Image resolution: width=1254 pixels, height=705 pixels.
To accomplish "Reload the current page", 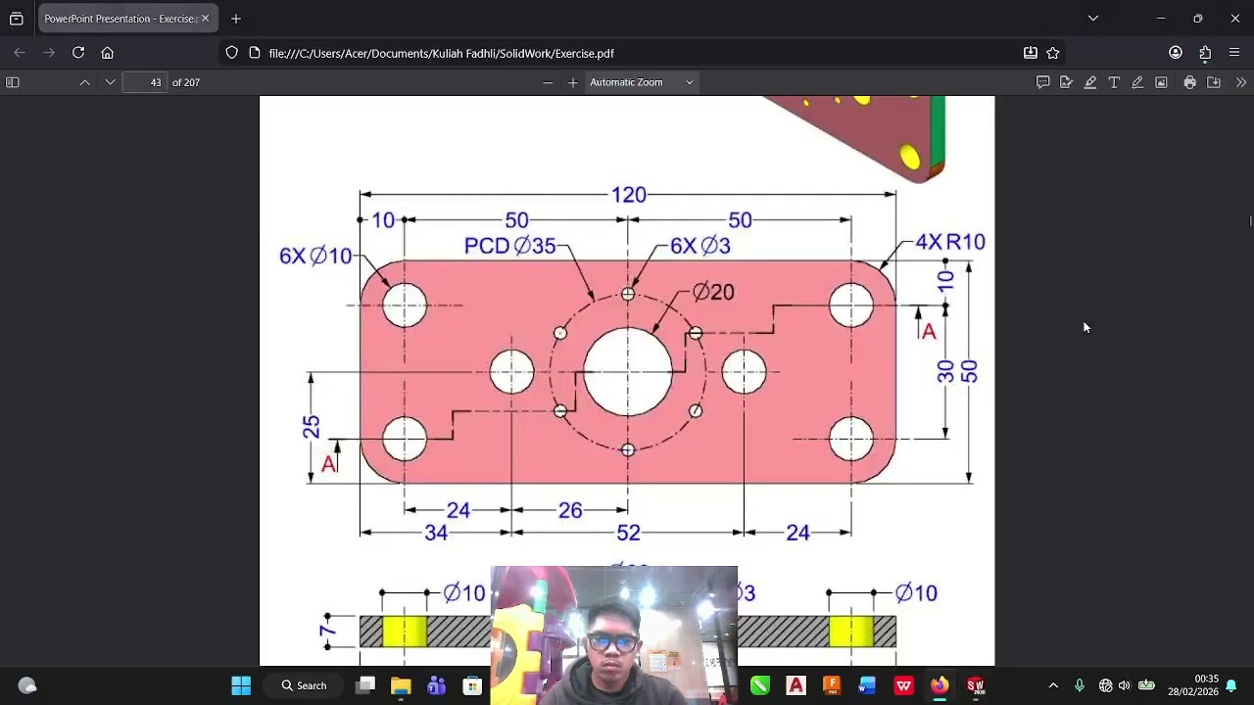I will (x=78, y=53).
